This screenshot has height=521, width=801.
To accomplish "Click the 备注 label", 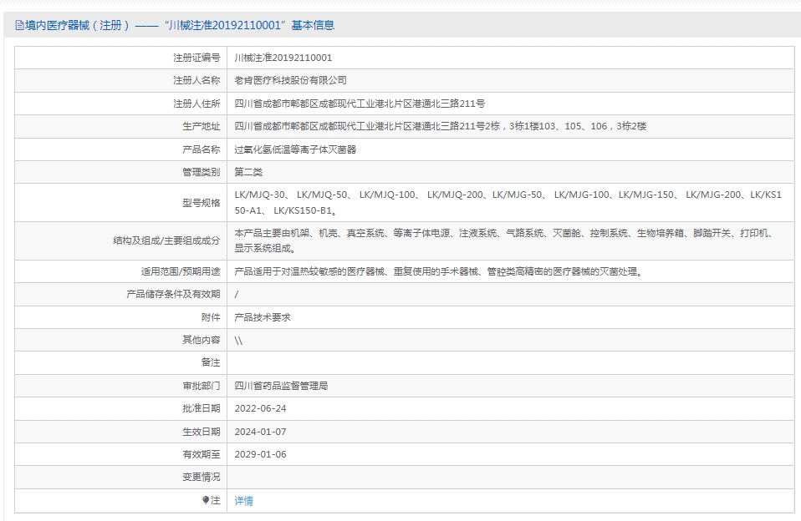I will [211, 363].
